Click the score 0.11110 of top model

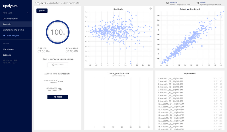point(218,79)
